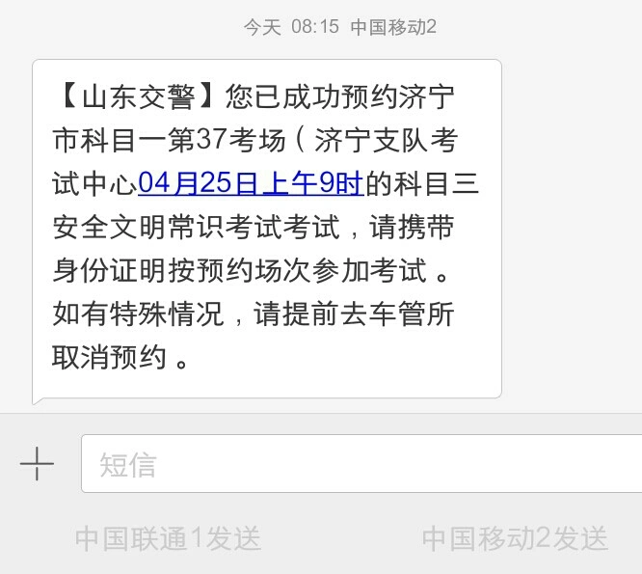Tap the 取消预约 text at message end

(109, 357)
